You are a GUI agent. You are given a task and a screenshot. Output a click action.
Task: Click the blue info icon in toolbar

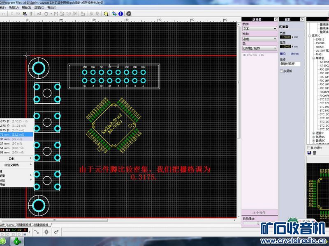tap(120, 14)
